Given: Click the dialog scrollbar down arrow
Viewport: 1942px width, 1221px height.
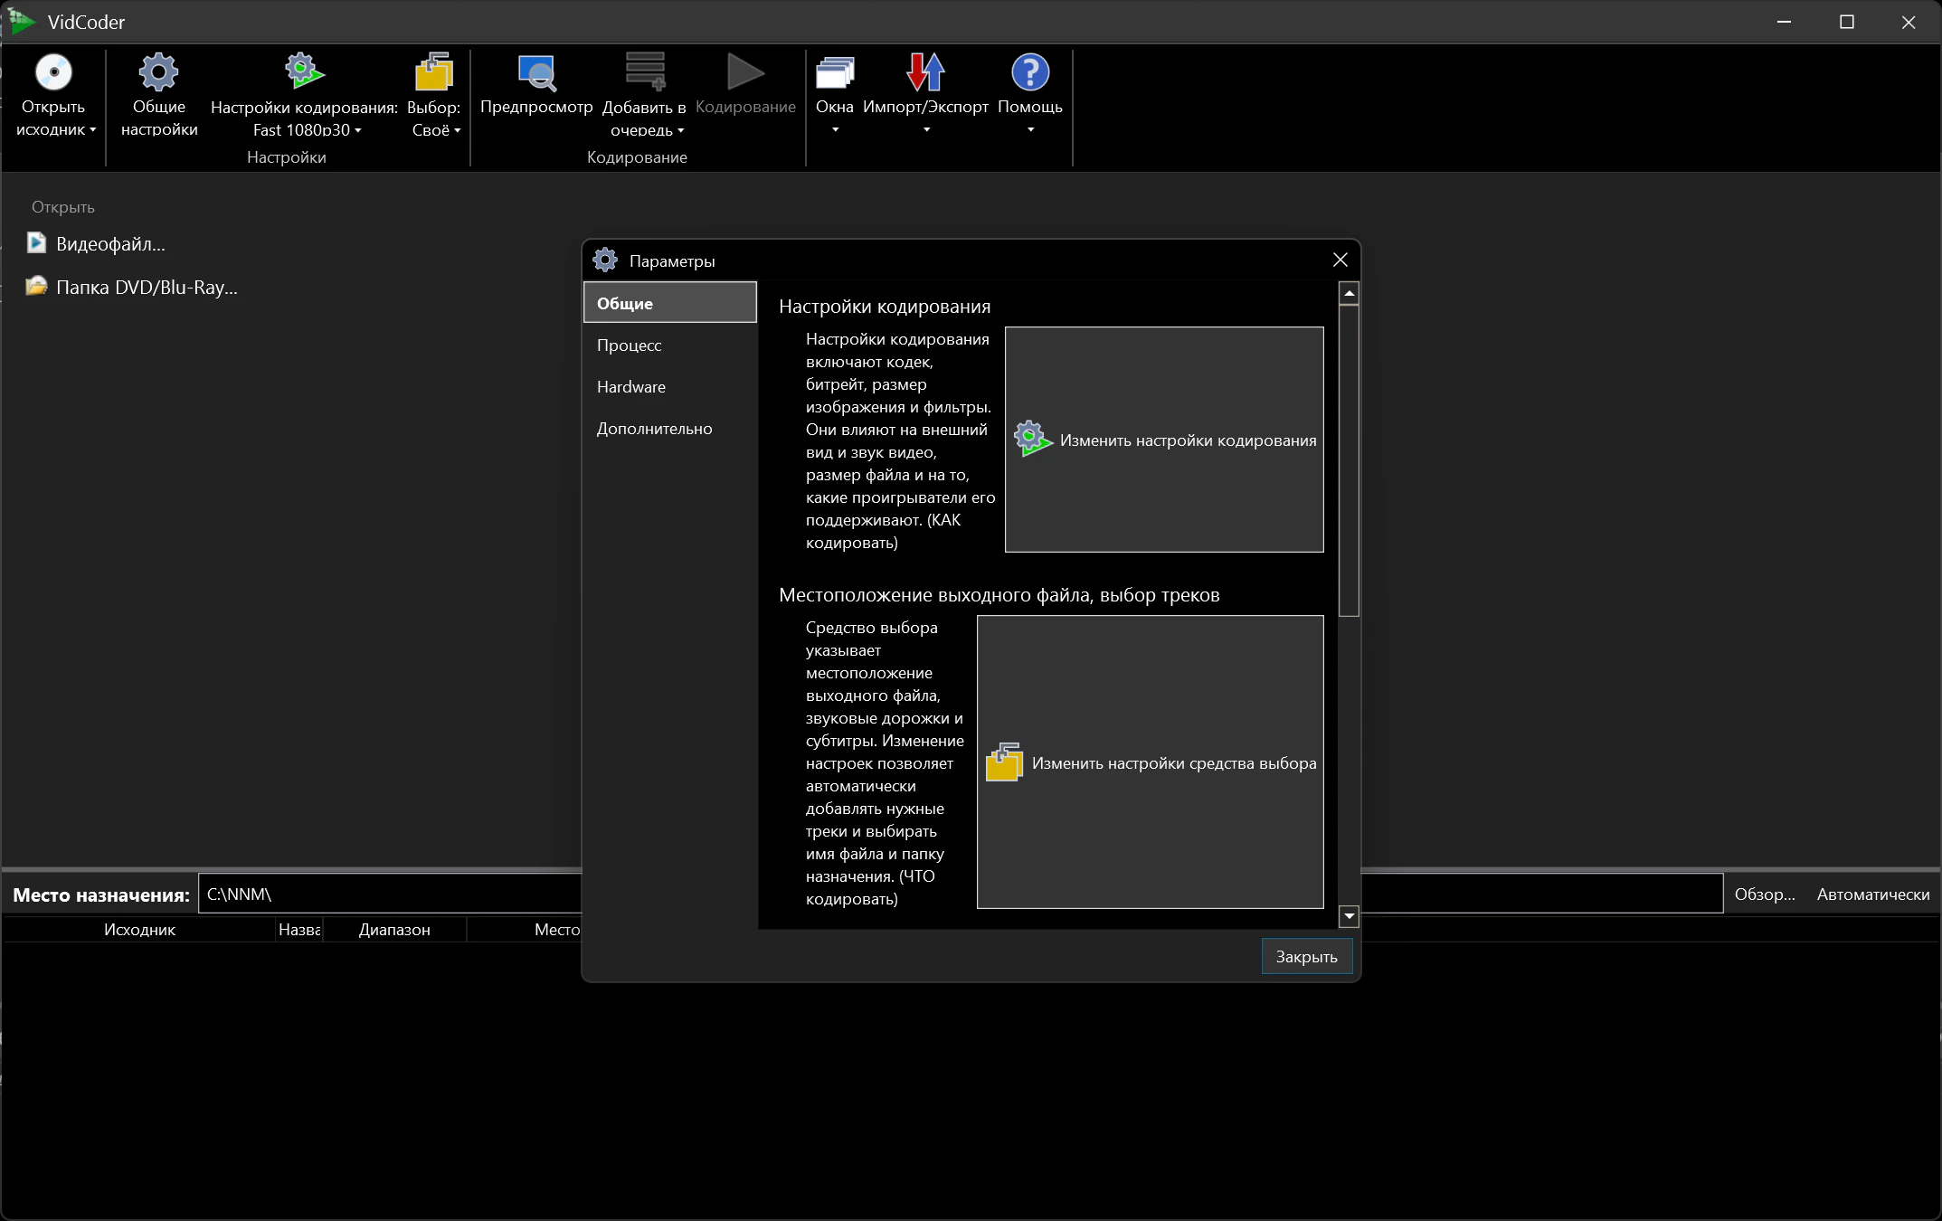Looking at the screenshot, I should point(1349,916).
